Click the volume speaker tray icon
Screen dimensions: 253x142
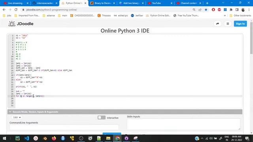pyautogui.click(x=211, y=138)
